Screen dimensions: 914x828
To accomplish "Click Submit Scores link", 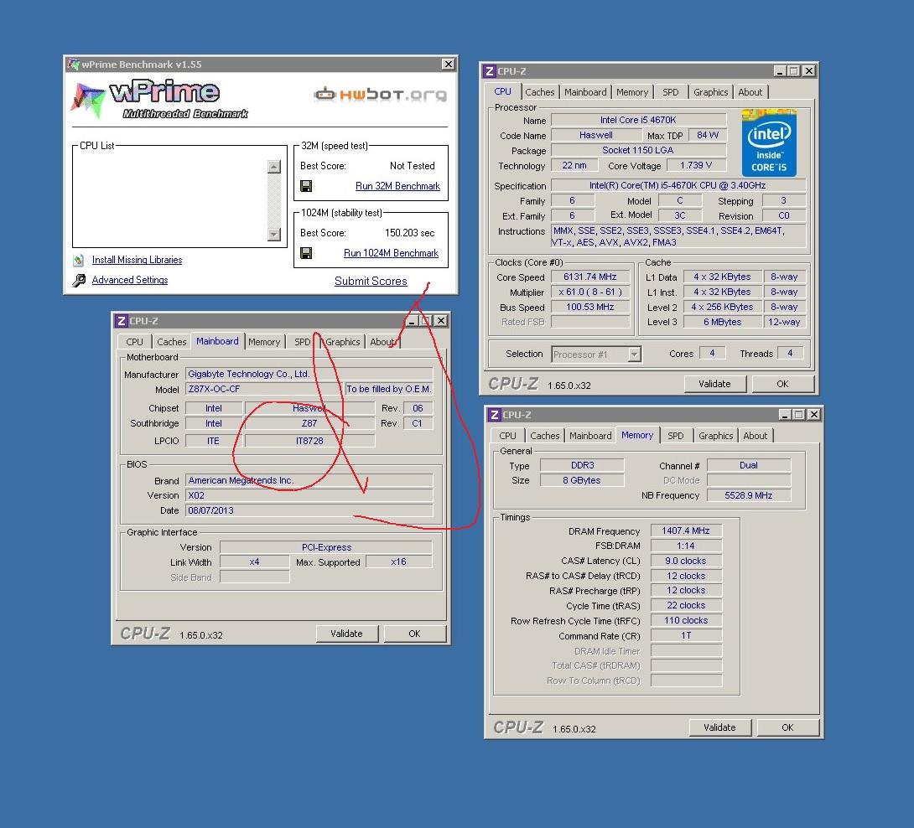I will coord(371,281).
